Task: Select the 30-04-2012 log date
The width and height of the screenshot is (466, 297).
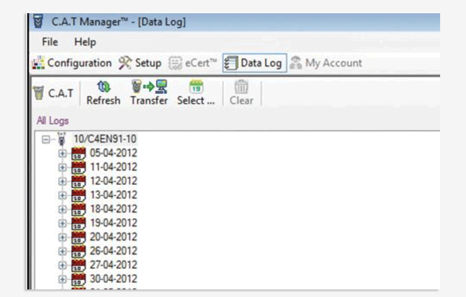Action: pos(113,279)
